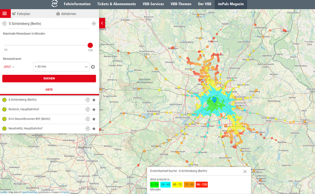Click the blue location pin on map

[x=214, y=100]
